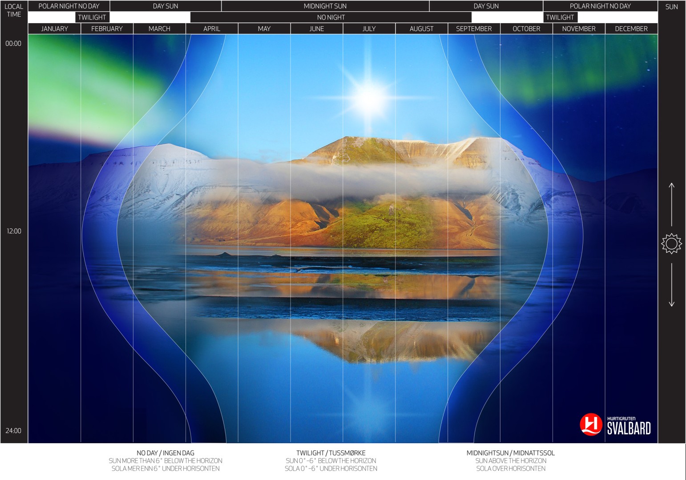Click the upward arrow above the sun icon
Image resolution: width=686 pixels, height=480 pixels.
click(x=671, y=204)
